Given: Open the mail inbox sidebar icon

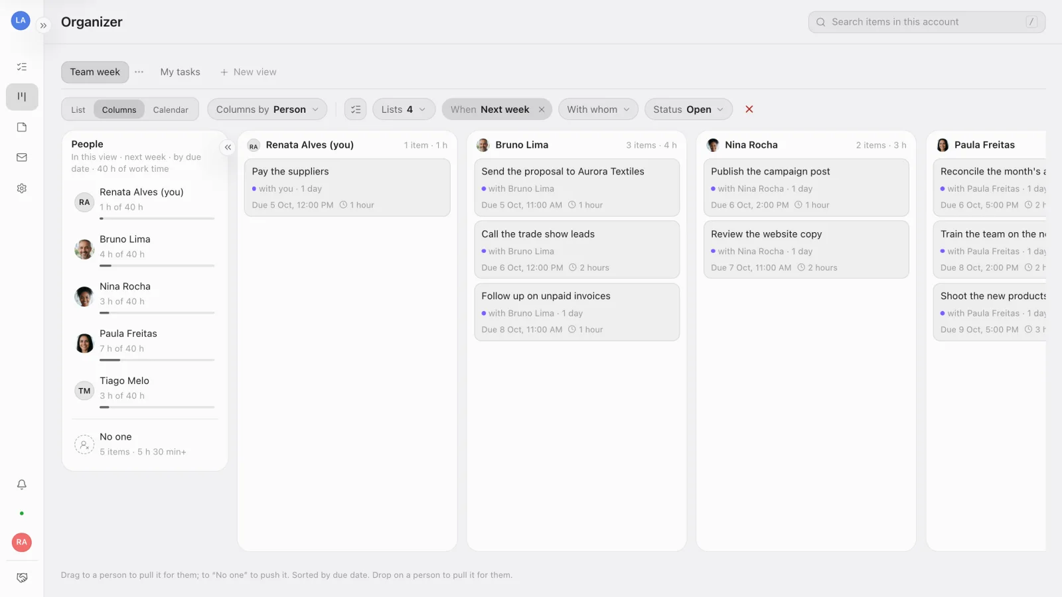Looking at the screenshot, I should click(22, 158).
